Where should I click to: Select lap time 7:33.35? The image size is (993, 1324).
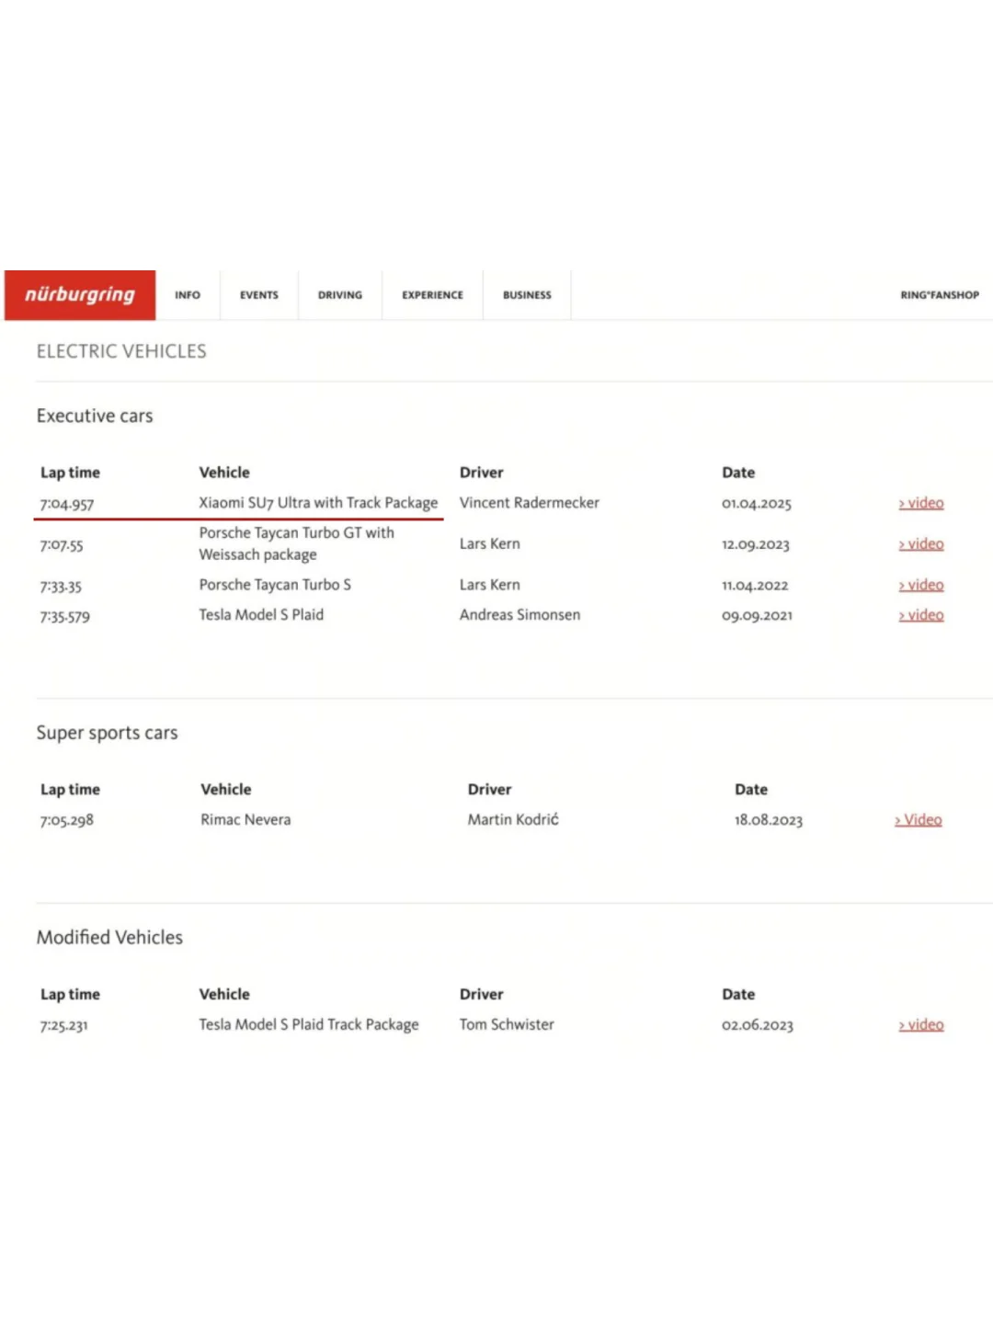(x=61, y=586)
